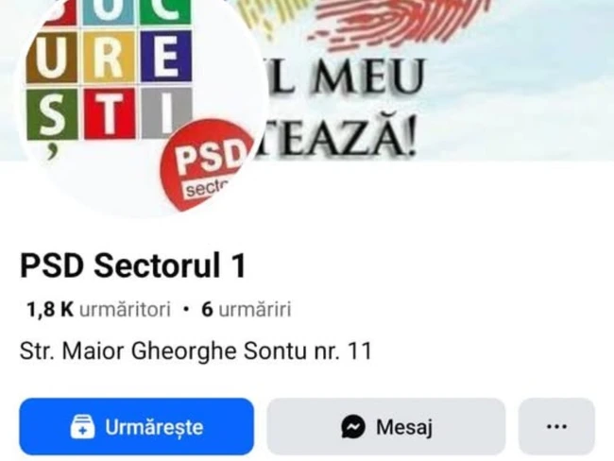Send a message via Mesaj button
Screen dimensions: 614x461
point(386,427)
